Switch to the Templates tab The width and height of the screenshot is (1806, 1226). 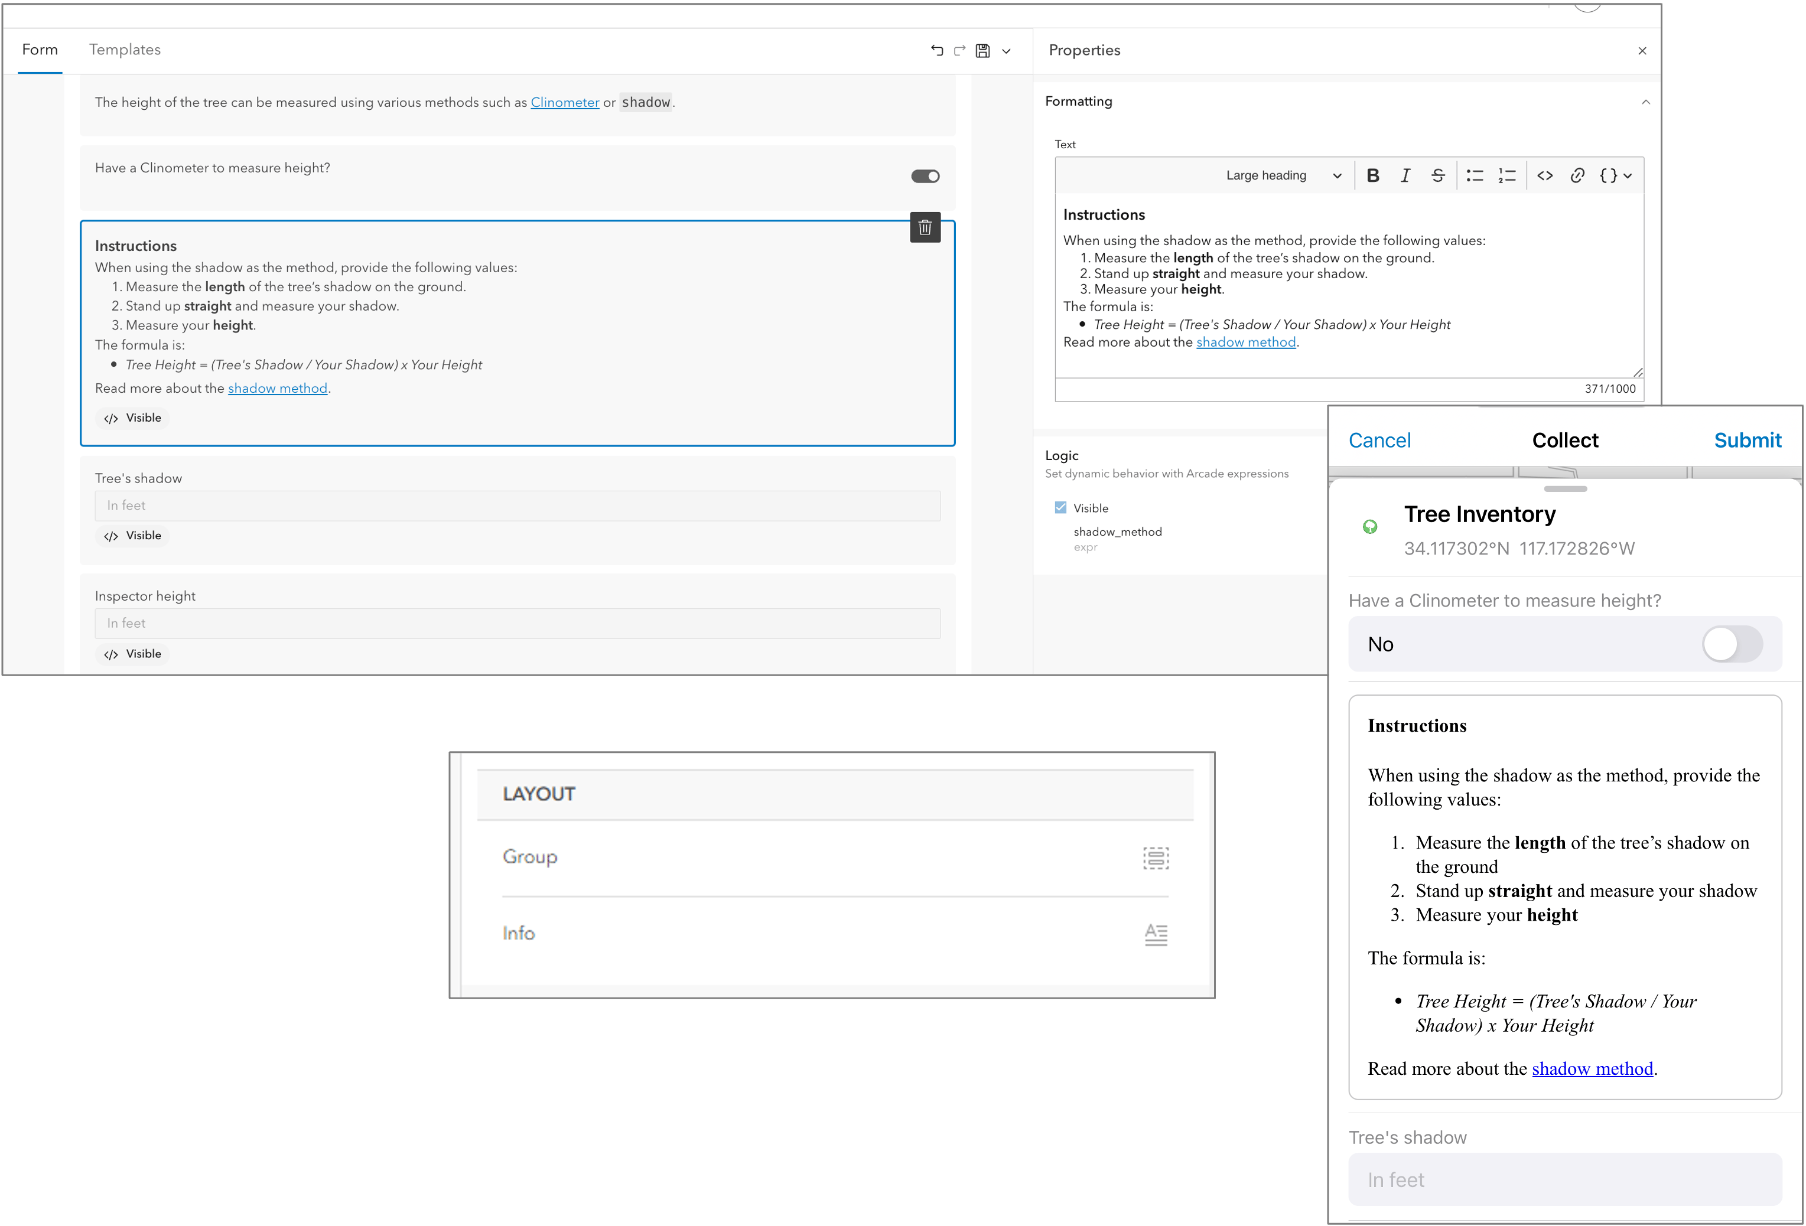tap(124, 50)
